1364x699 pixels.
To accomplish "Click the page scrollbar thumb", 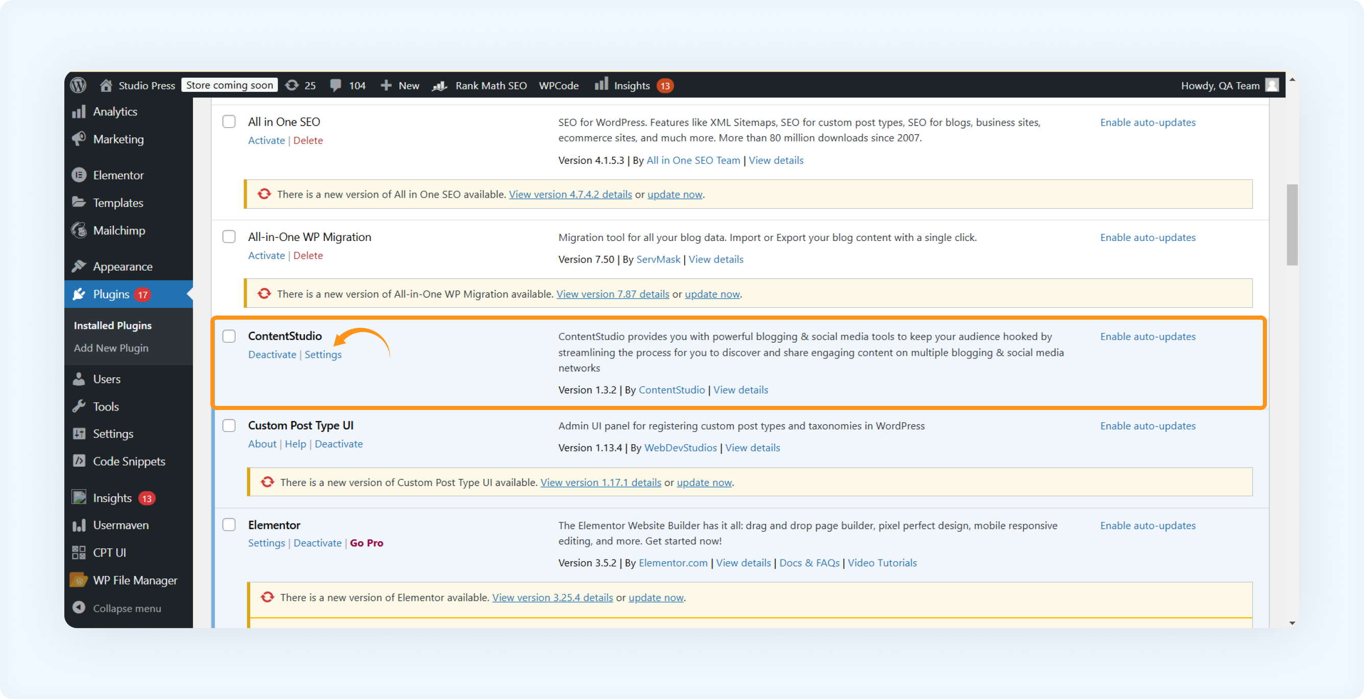I will point(1292,225).
